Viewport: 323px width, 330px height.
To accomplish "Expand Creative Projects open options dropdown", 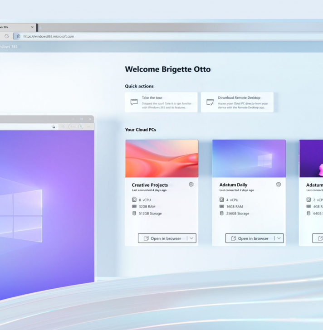I will 191,238.
